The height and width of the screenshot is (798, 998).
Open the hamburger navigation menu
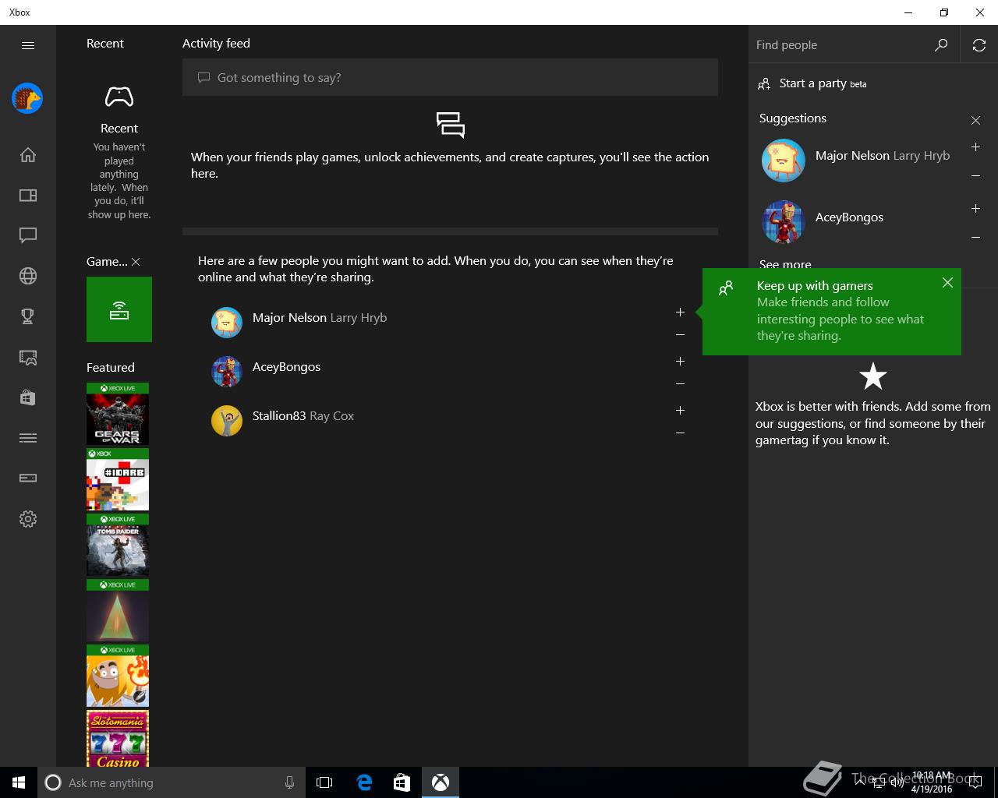click(28, 45)
